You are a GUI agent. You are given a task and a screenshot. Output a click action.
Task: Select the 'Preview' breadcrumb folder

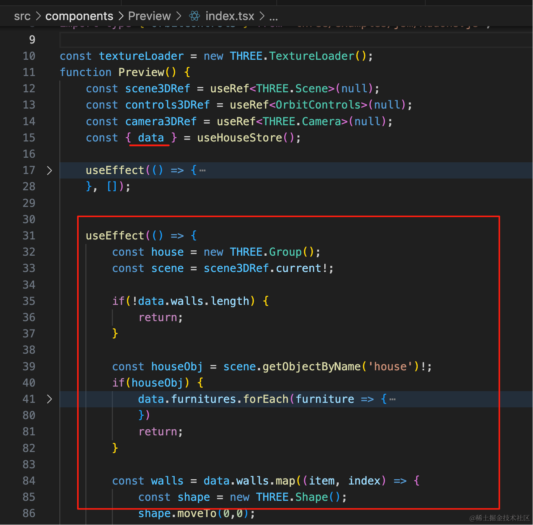(x=149, y=16)
